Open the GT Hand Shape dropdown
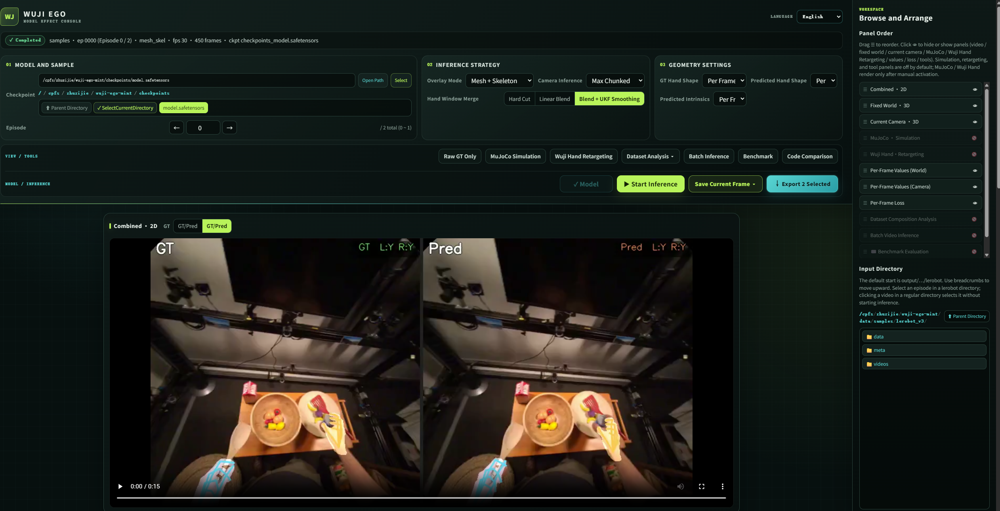This screenshot has width=1000, height=511. [724, 81]
